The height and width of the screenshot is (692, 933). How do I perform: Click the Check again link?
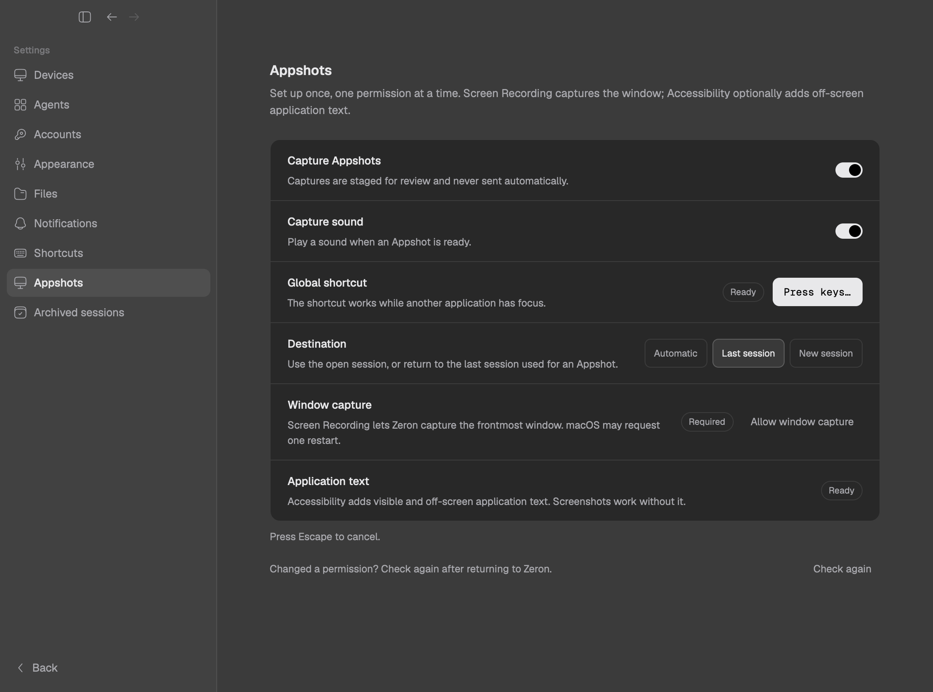(842, 569)
